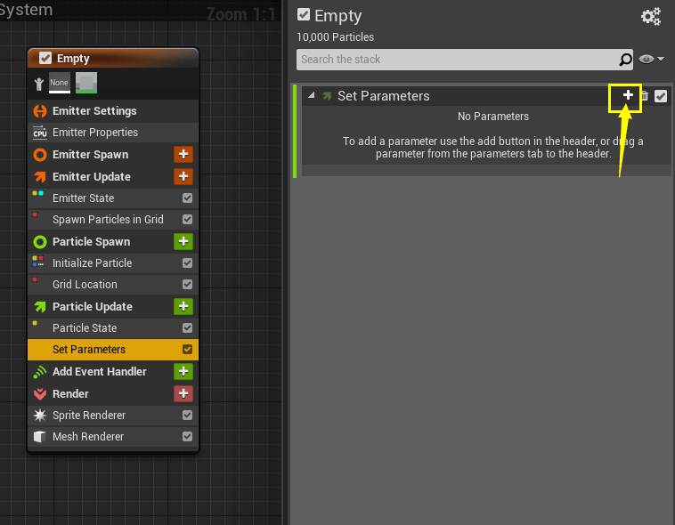Select the Grid Location module
Screen dimensions: 675x525
(x=113, y=285)
